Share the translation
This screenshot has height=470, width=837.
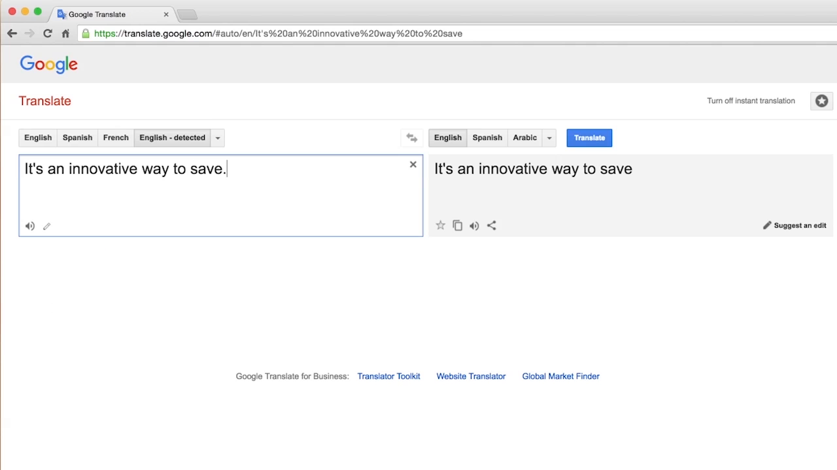(x=492, y=225)
